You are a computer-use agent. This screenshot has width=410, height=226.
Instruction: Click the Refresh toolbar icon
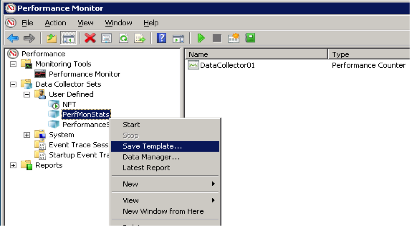pos(123,38)
